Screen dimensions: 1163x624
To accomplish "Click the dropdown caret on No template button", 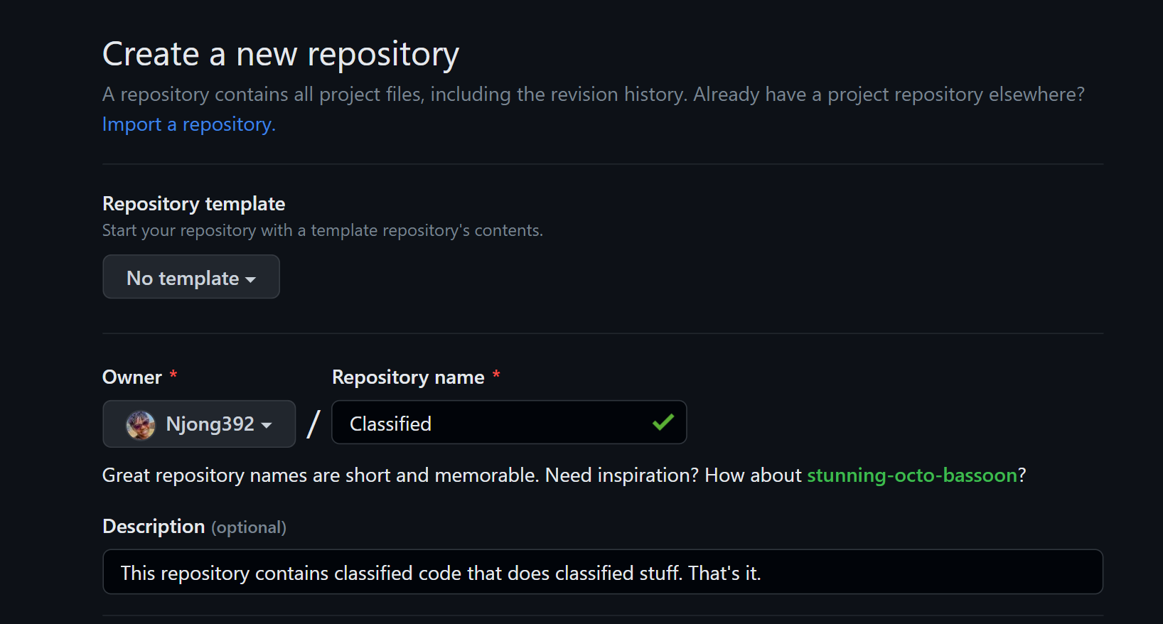I will pos(252,279).
